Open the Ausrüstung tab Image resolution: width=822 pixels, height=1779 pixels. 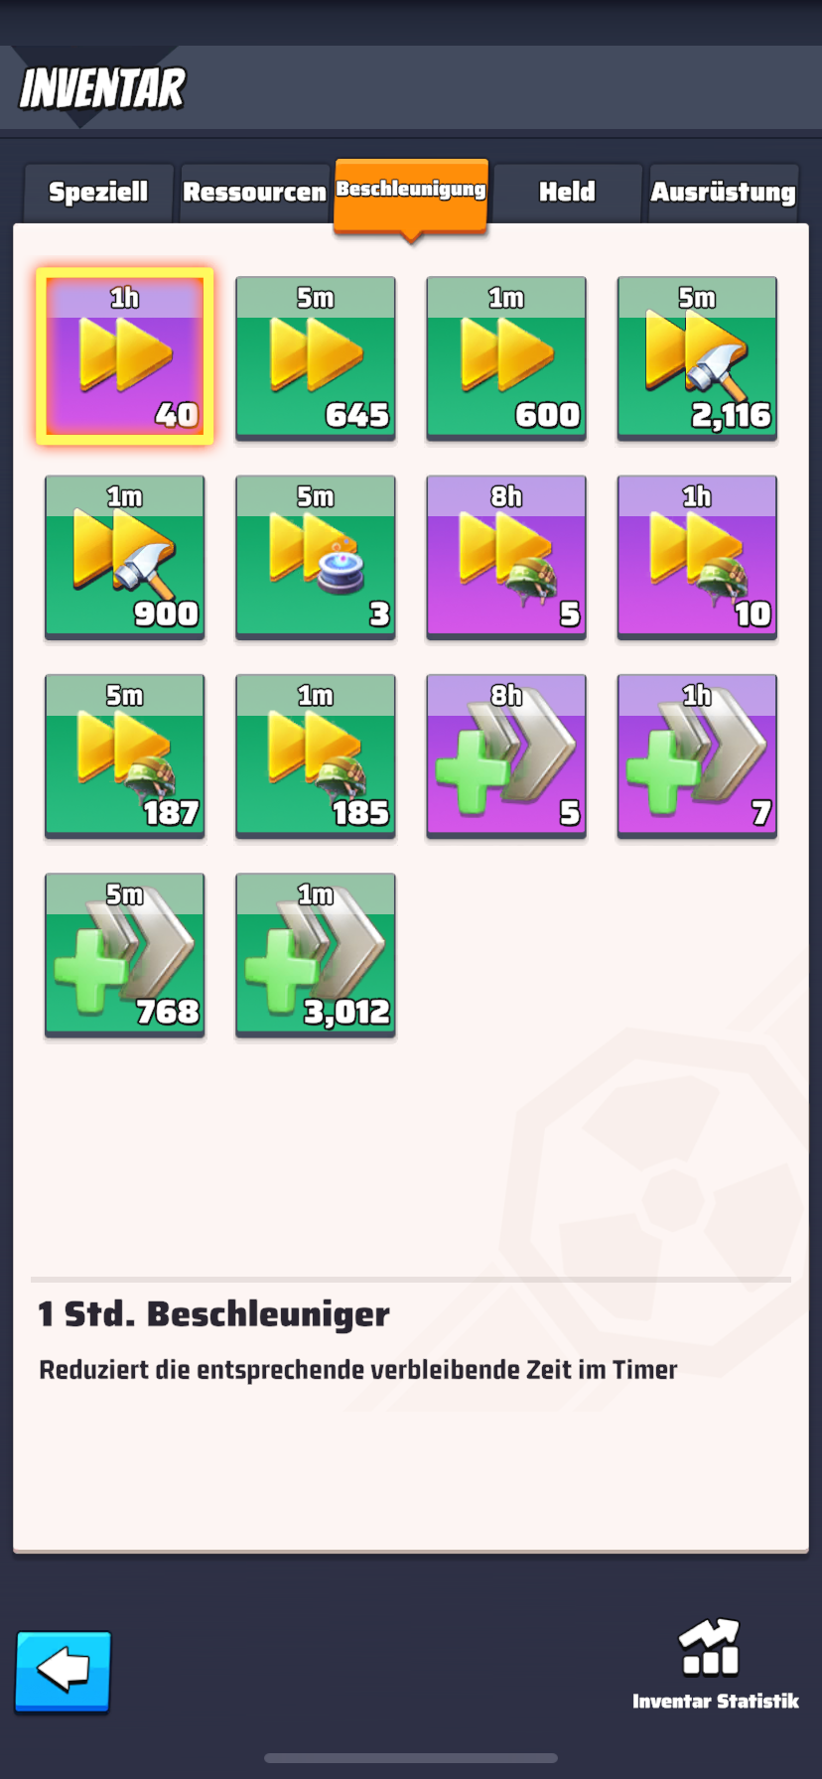[723, 193]
